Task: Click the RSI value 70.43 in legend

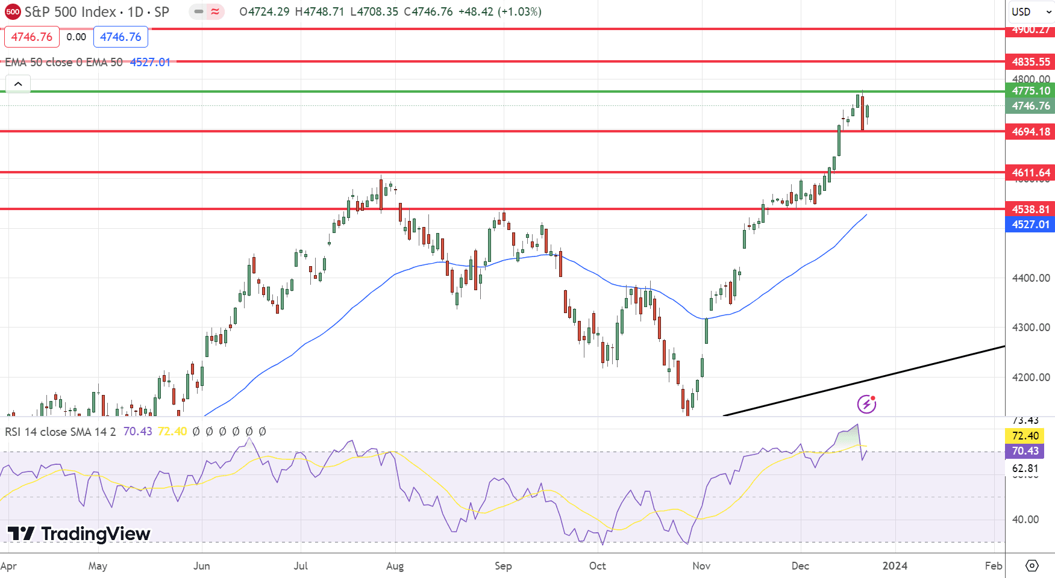Action: tap(138, 432)
